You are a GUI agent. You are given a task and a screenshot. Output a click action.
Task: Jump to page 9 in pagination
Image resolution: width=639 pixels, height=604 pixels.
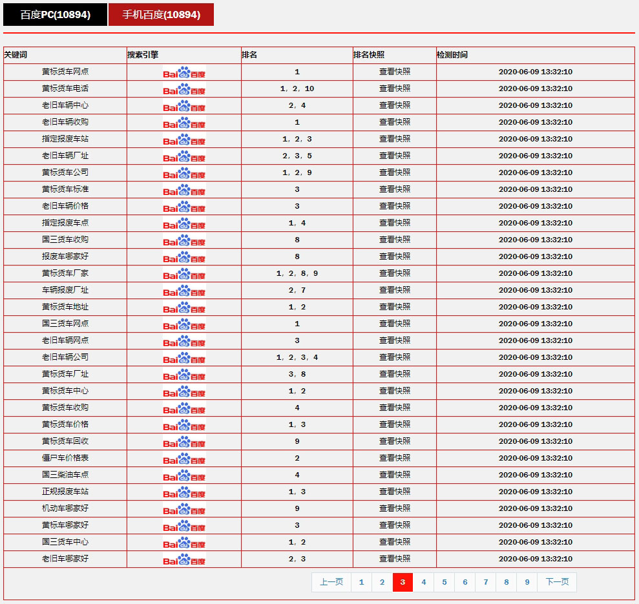click(527, 582)
